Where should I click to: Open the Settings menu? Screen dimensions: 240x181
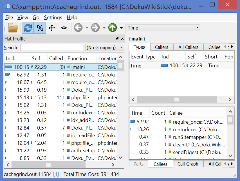[53, 17]
